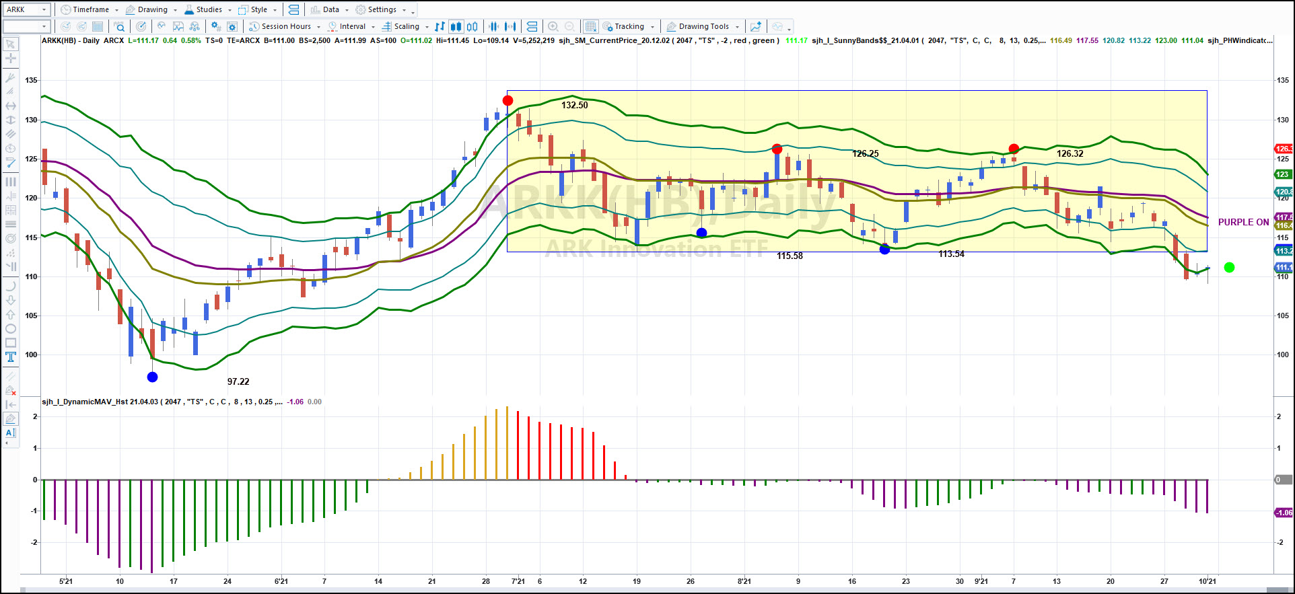Click the stacked panes icon in second toolbar
This screenshot has height=594, width=1295.
point(532,26)
